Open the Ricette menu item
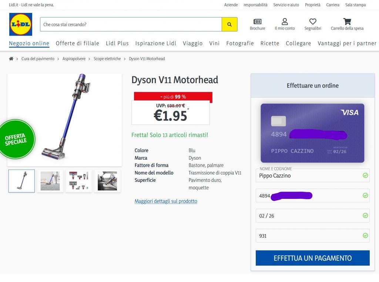Image resolution: width=379 pixels, height=282 pixels. tap(270, 44)
